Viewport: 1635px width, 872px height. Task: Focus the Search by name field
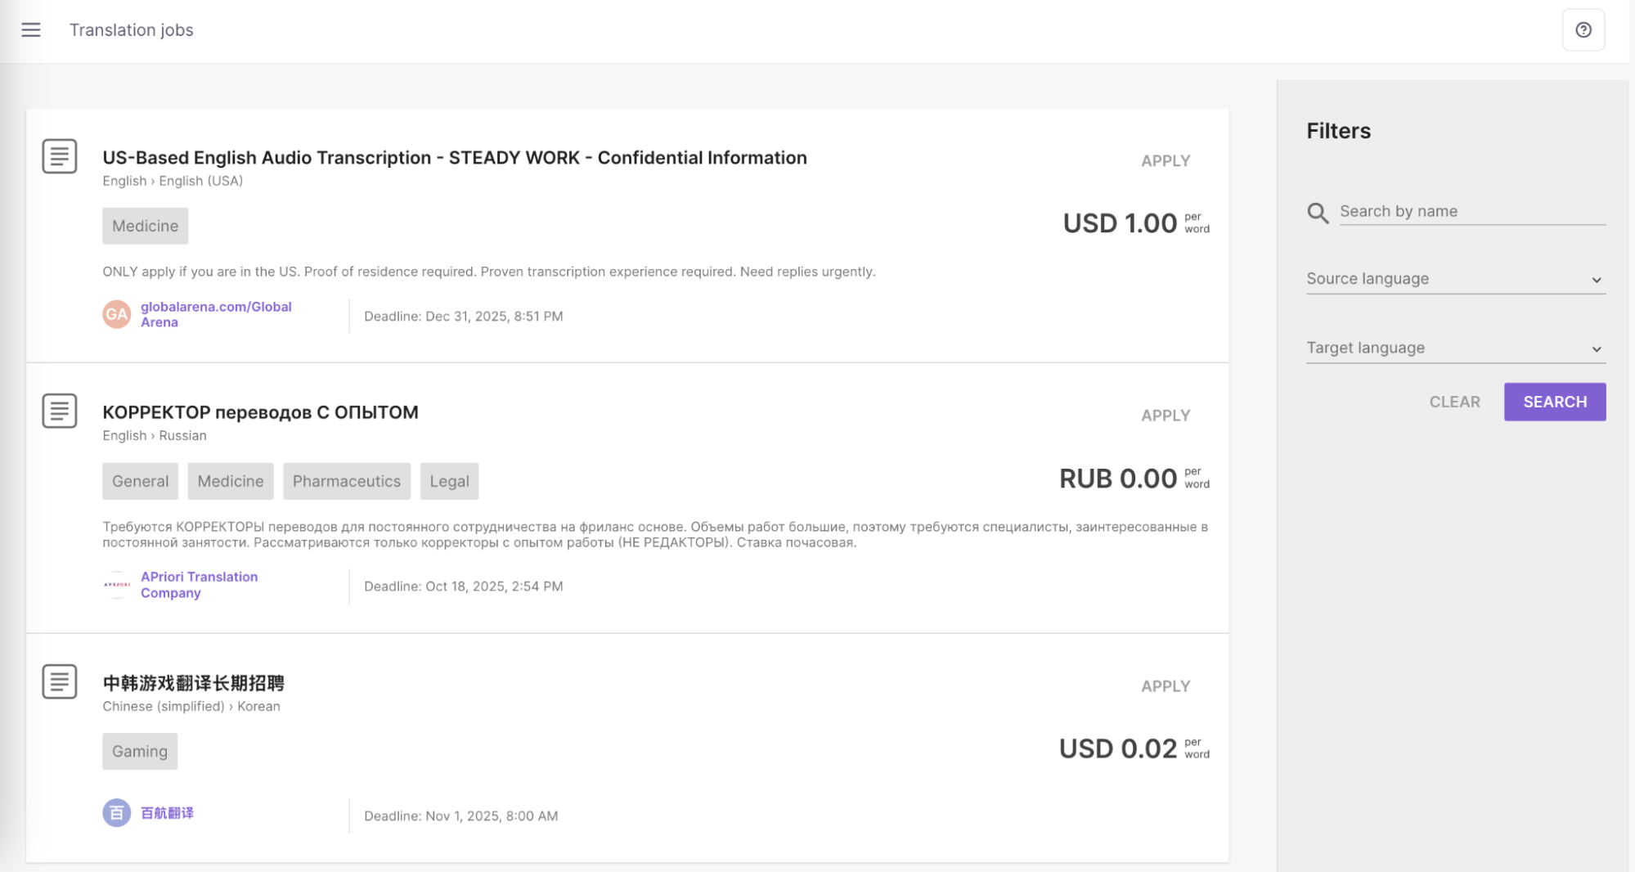pyautogui.click(x=1472, y=212)
